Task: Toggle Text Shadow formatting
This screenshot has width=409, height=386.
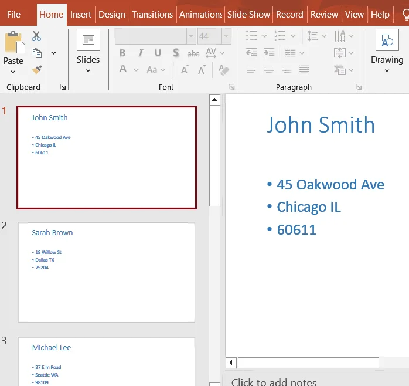Action: coord(176,53)
